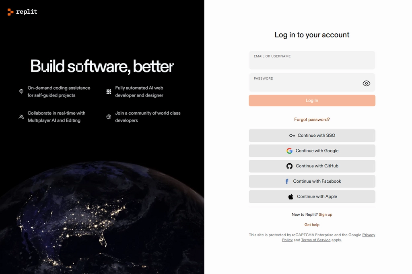Focus the Password input field
412x274 pixels.
click(312, 82)
